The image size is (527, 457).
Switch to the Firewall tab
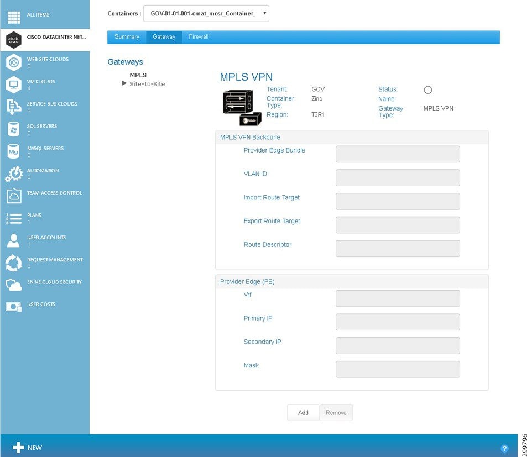pyautogui.click(x=199, y=37)
